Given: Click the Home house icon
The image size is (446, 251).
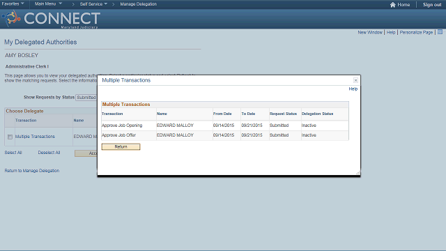Looking at the screenshot, I should coord(393,5).
